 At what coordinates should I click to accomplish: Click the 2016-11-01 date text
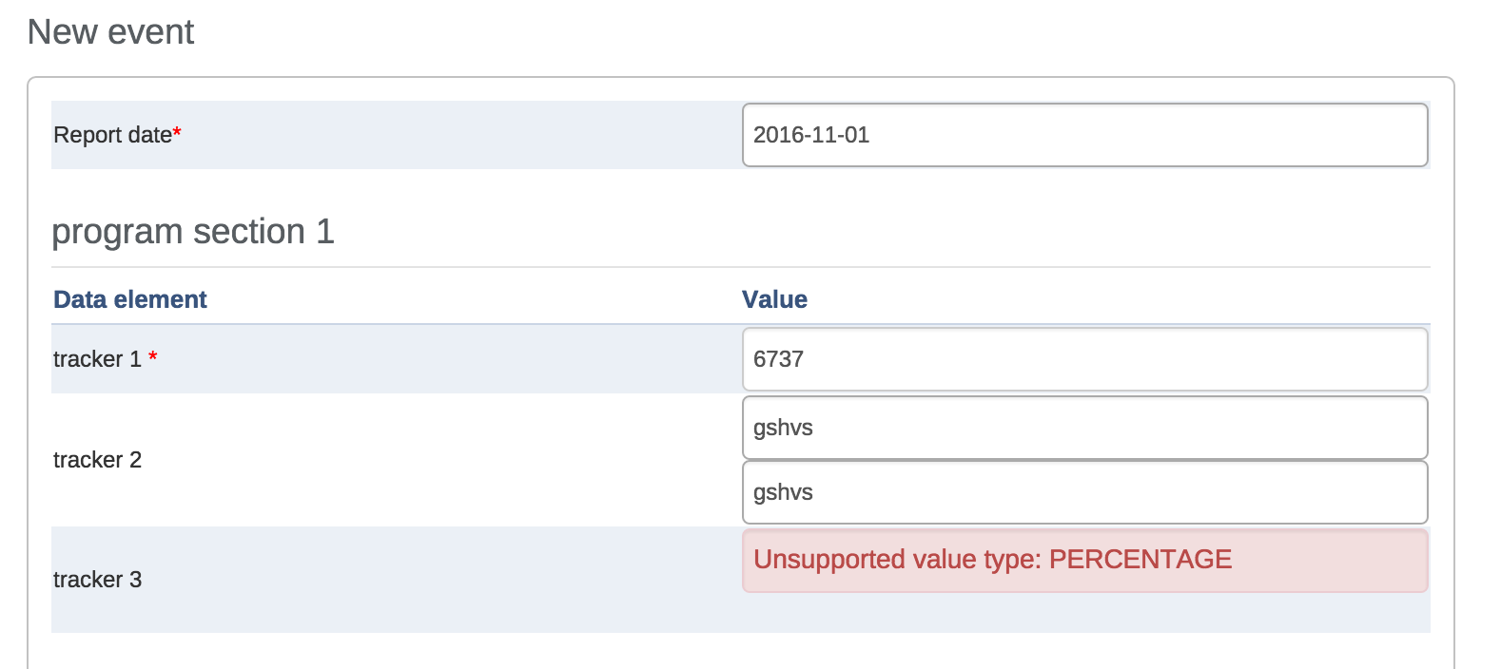point(811,135)
